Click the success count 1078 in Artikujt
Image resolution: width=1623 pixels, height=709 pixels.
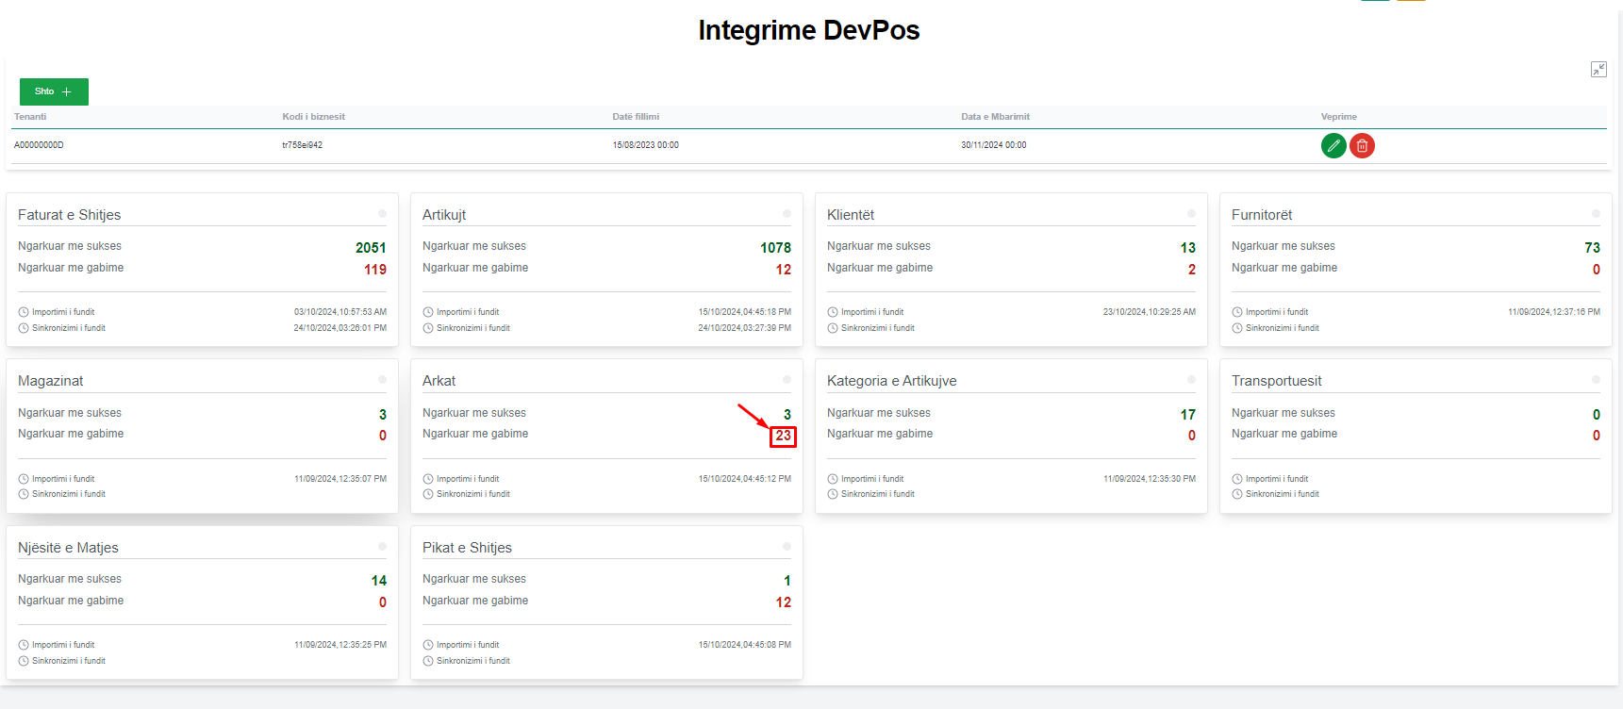[x=775, y=248]
